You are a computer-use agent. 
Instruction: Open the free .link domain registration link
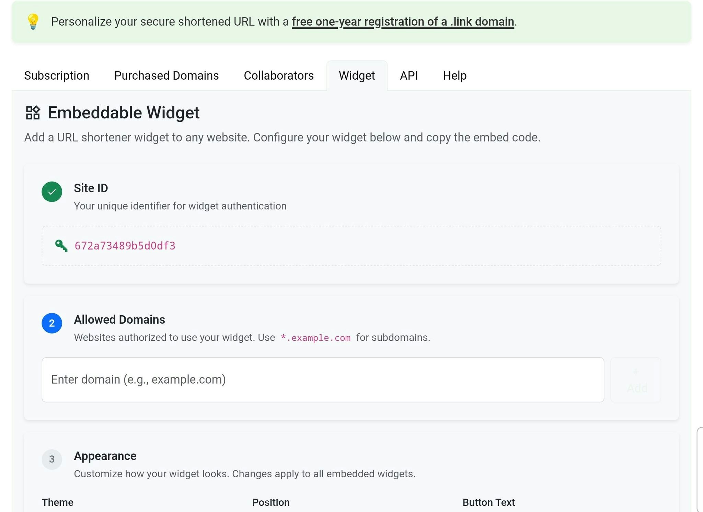403,21
